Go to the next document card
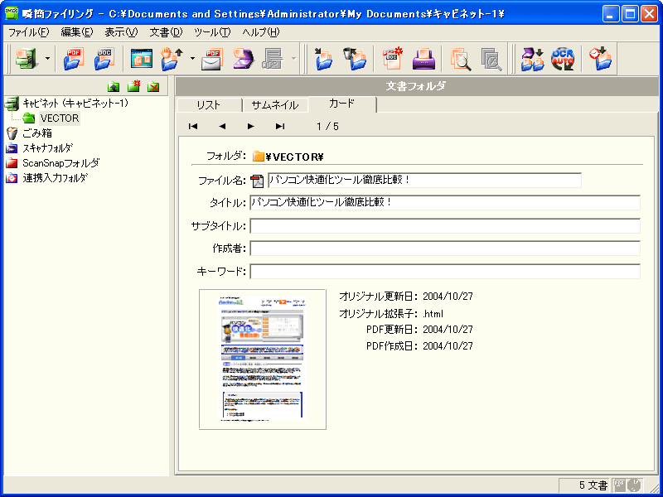 [250, 127]
